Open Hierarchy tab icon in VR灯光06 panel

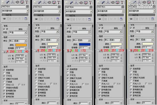(76, 3)
